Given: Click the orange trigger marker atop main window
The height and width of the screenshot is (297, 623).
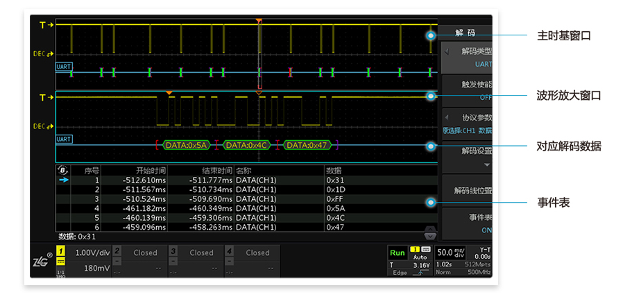Looking at the screenshot, I should click(x=259, y=20).
